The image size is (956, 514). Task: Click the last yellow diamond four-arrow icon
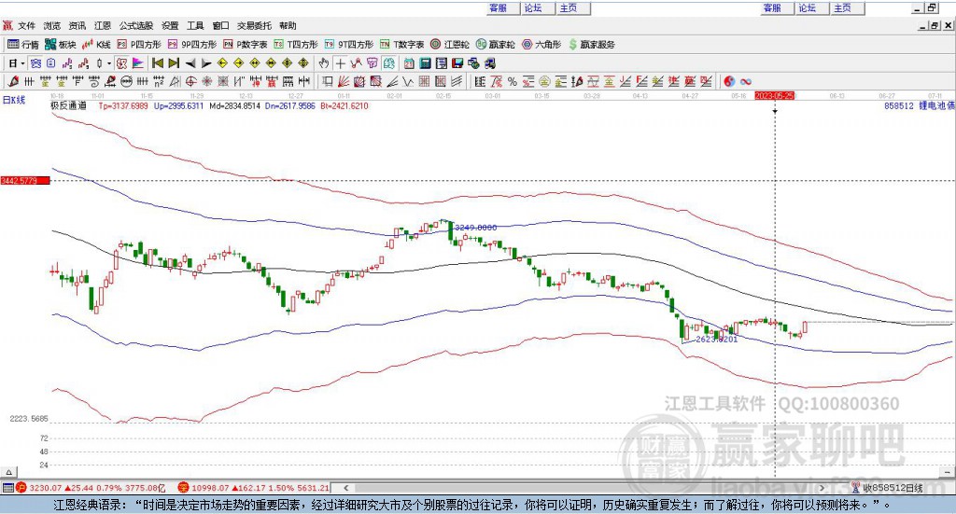[303, 63]
